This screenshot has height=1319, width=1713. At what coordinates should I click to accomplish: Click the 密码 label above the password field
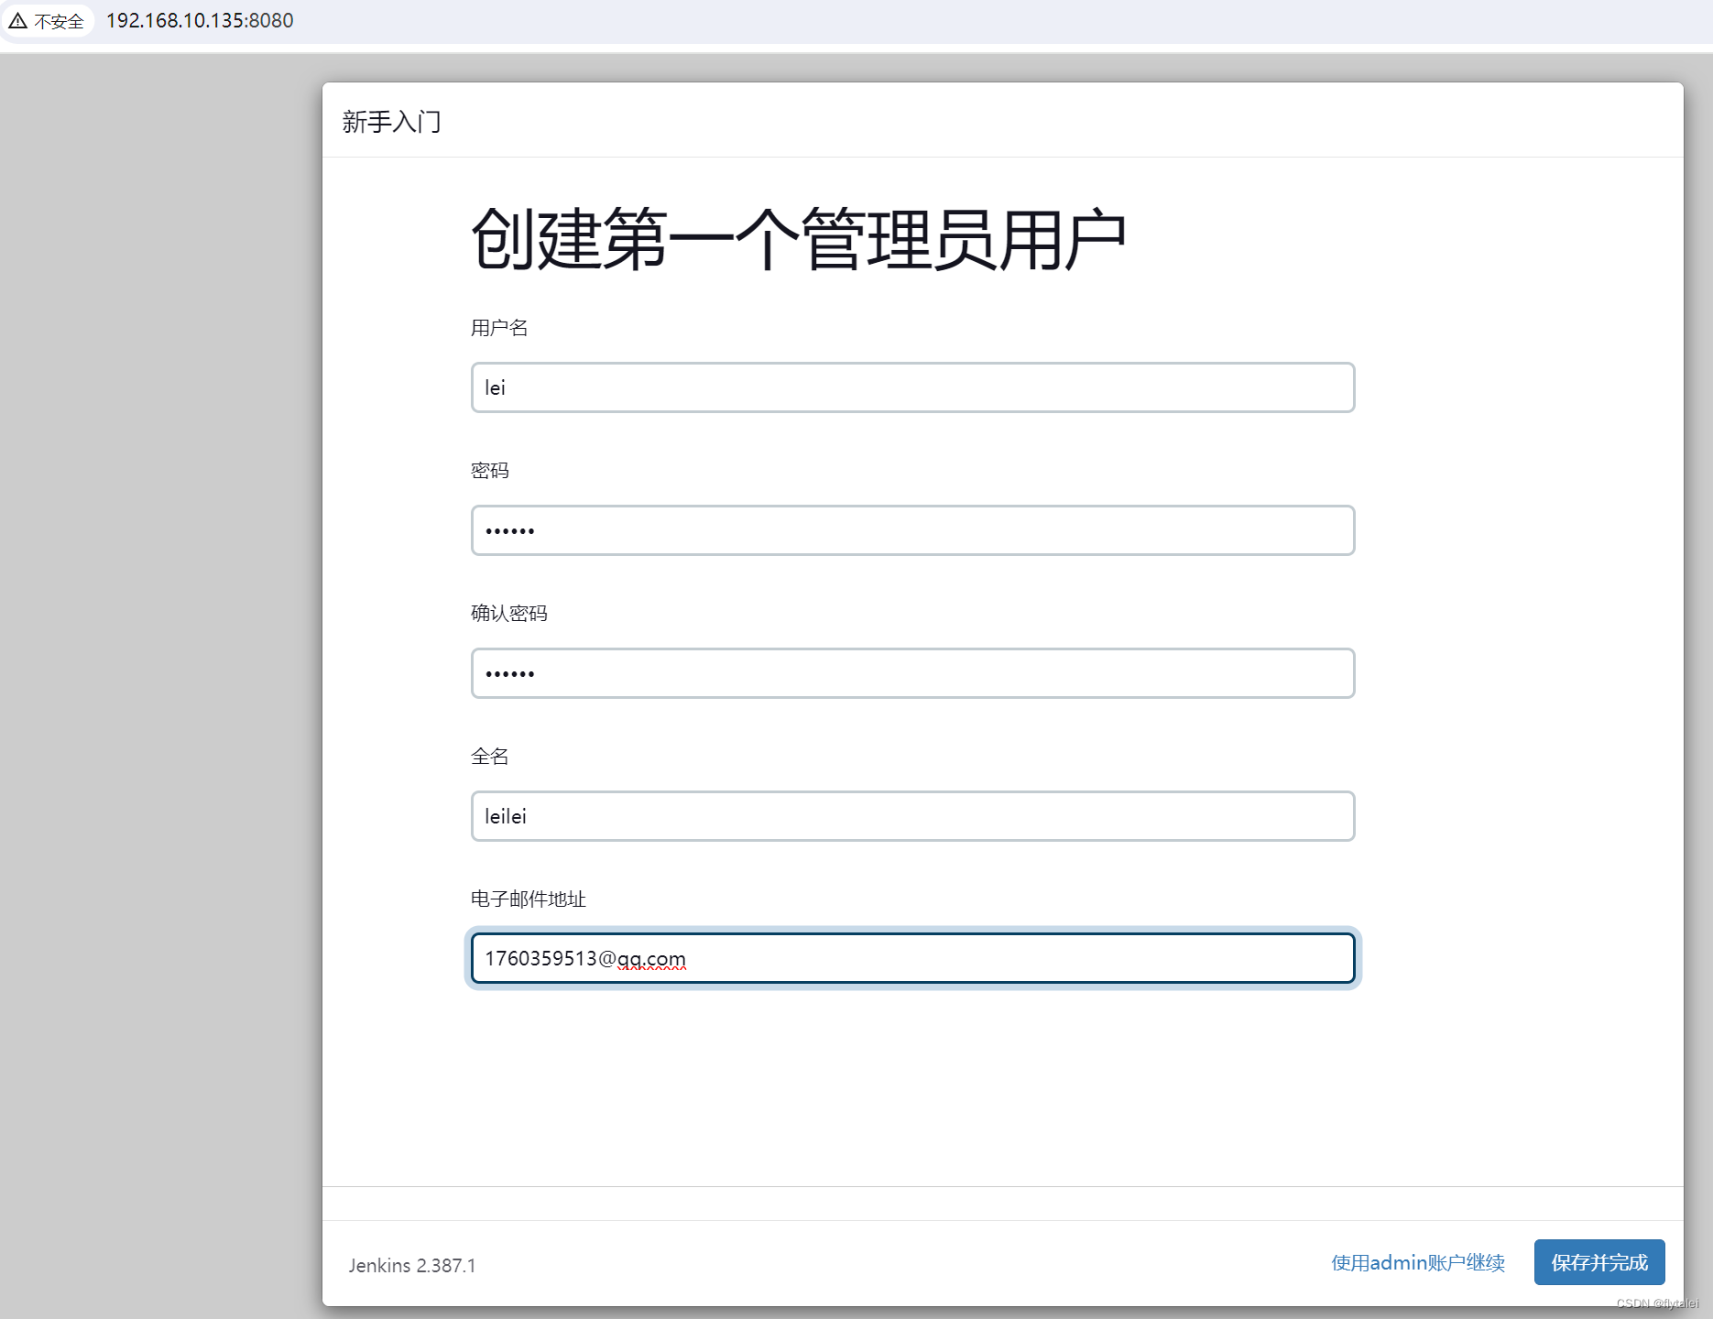[490, 471]
